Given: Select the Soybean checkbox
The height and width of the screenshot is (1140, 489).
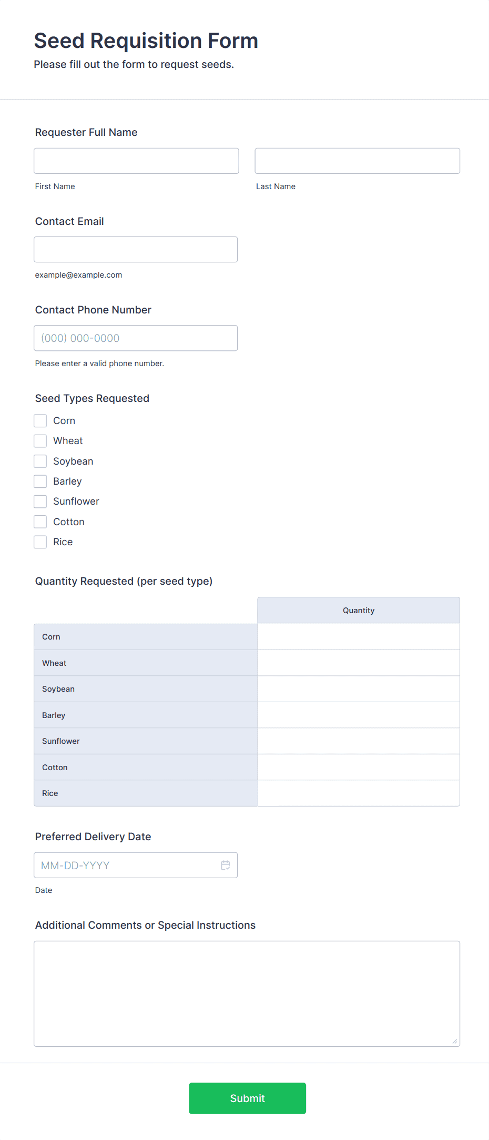Looking at the screenshot, I should (x=40, y=461).
